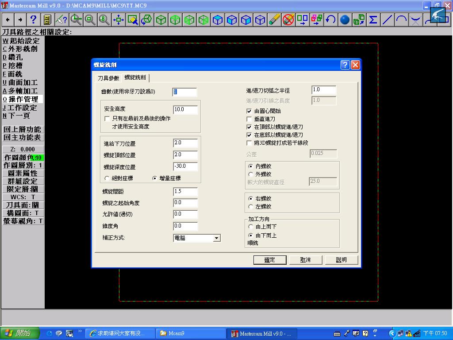Click the repaint screen pencil icon

point(133,19)
